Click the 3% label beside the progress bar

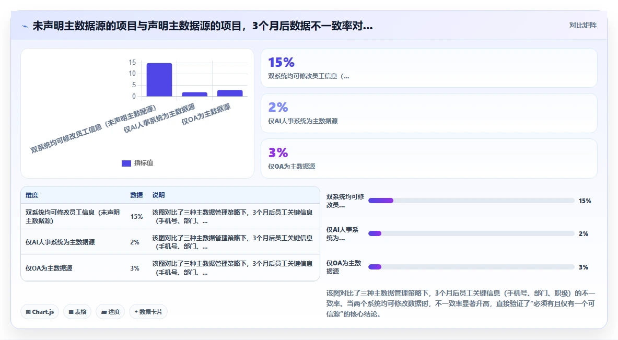tap(584, 267)
